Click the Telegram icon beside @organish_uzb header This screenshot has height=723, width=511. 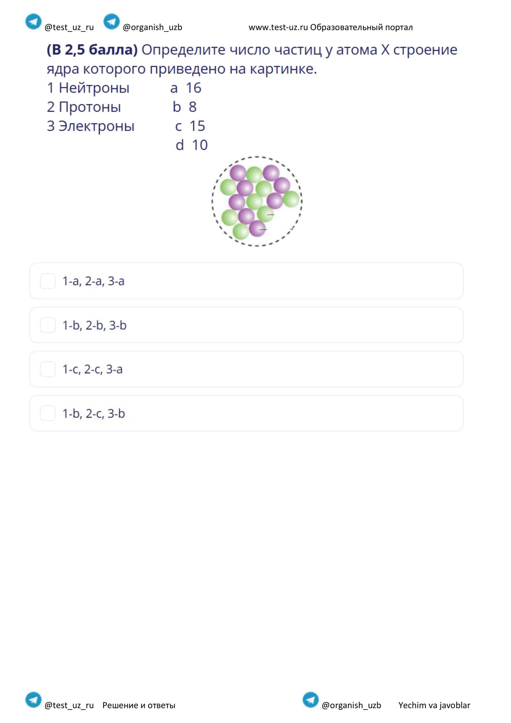[x=111, y=22]
